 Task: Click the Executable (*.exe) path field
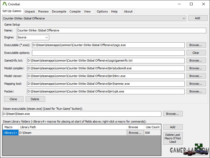(x=108, y=45)
